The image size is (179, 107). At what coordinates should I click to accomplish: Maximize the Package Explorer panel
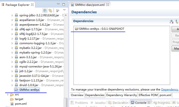[x=64, y=4]
